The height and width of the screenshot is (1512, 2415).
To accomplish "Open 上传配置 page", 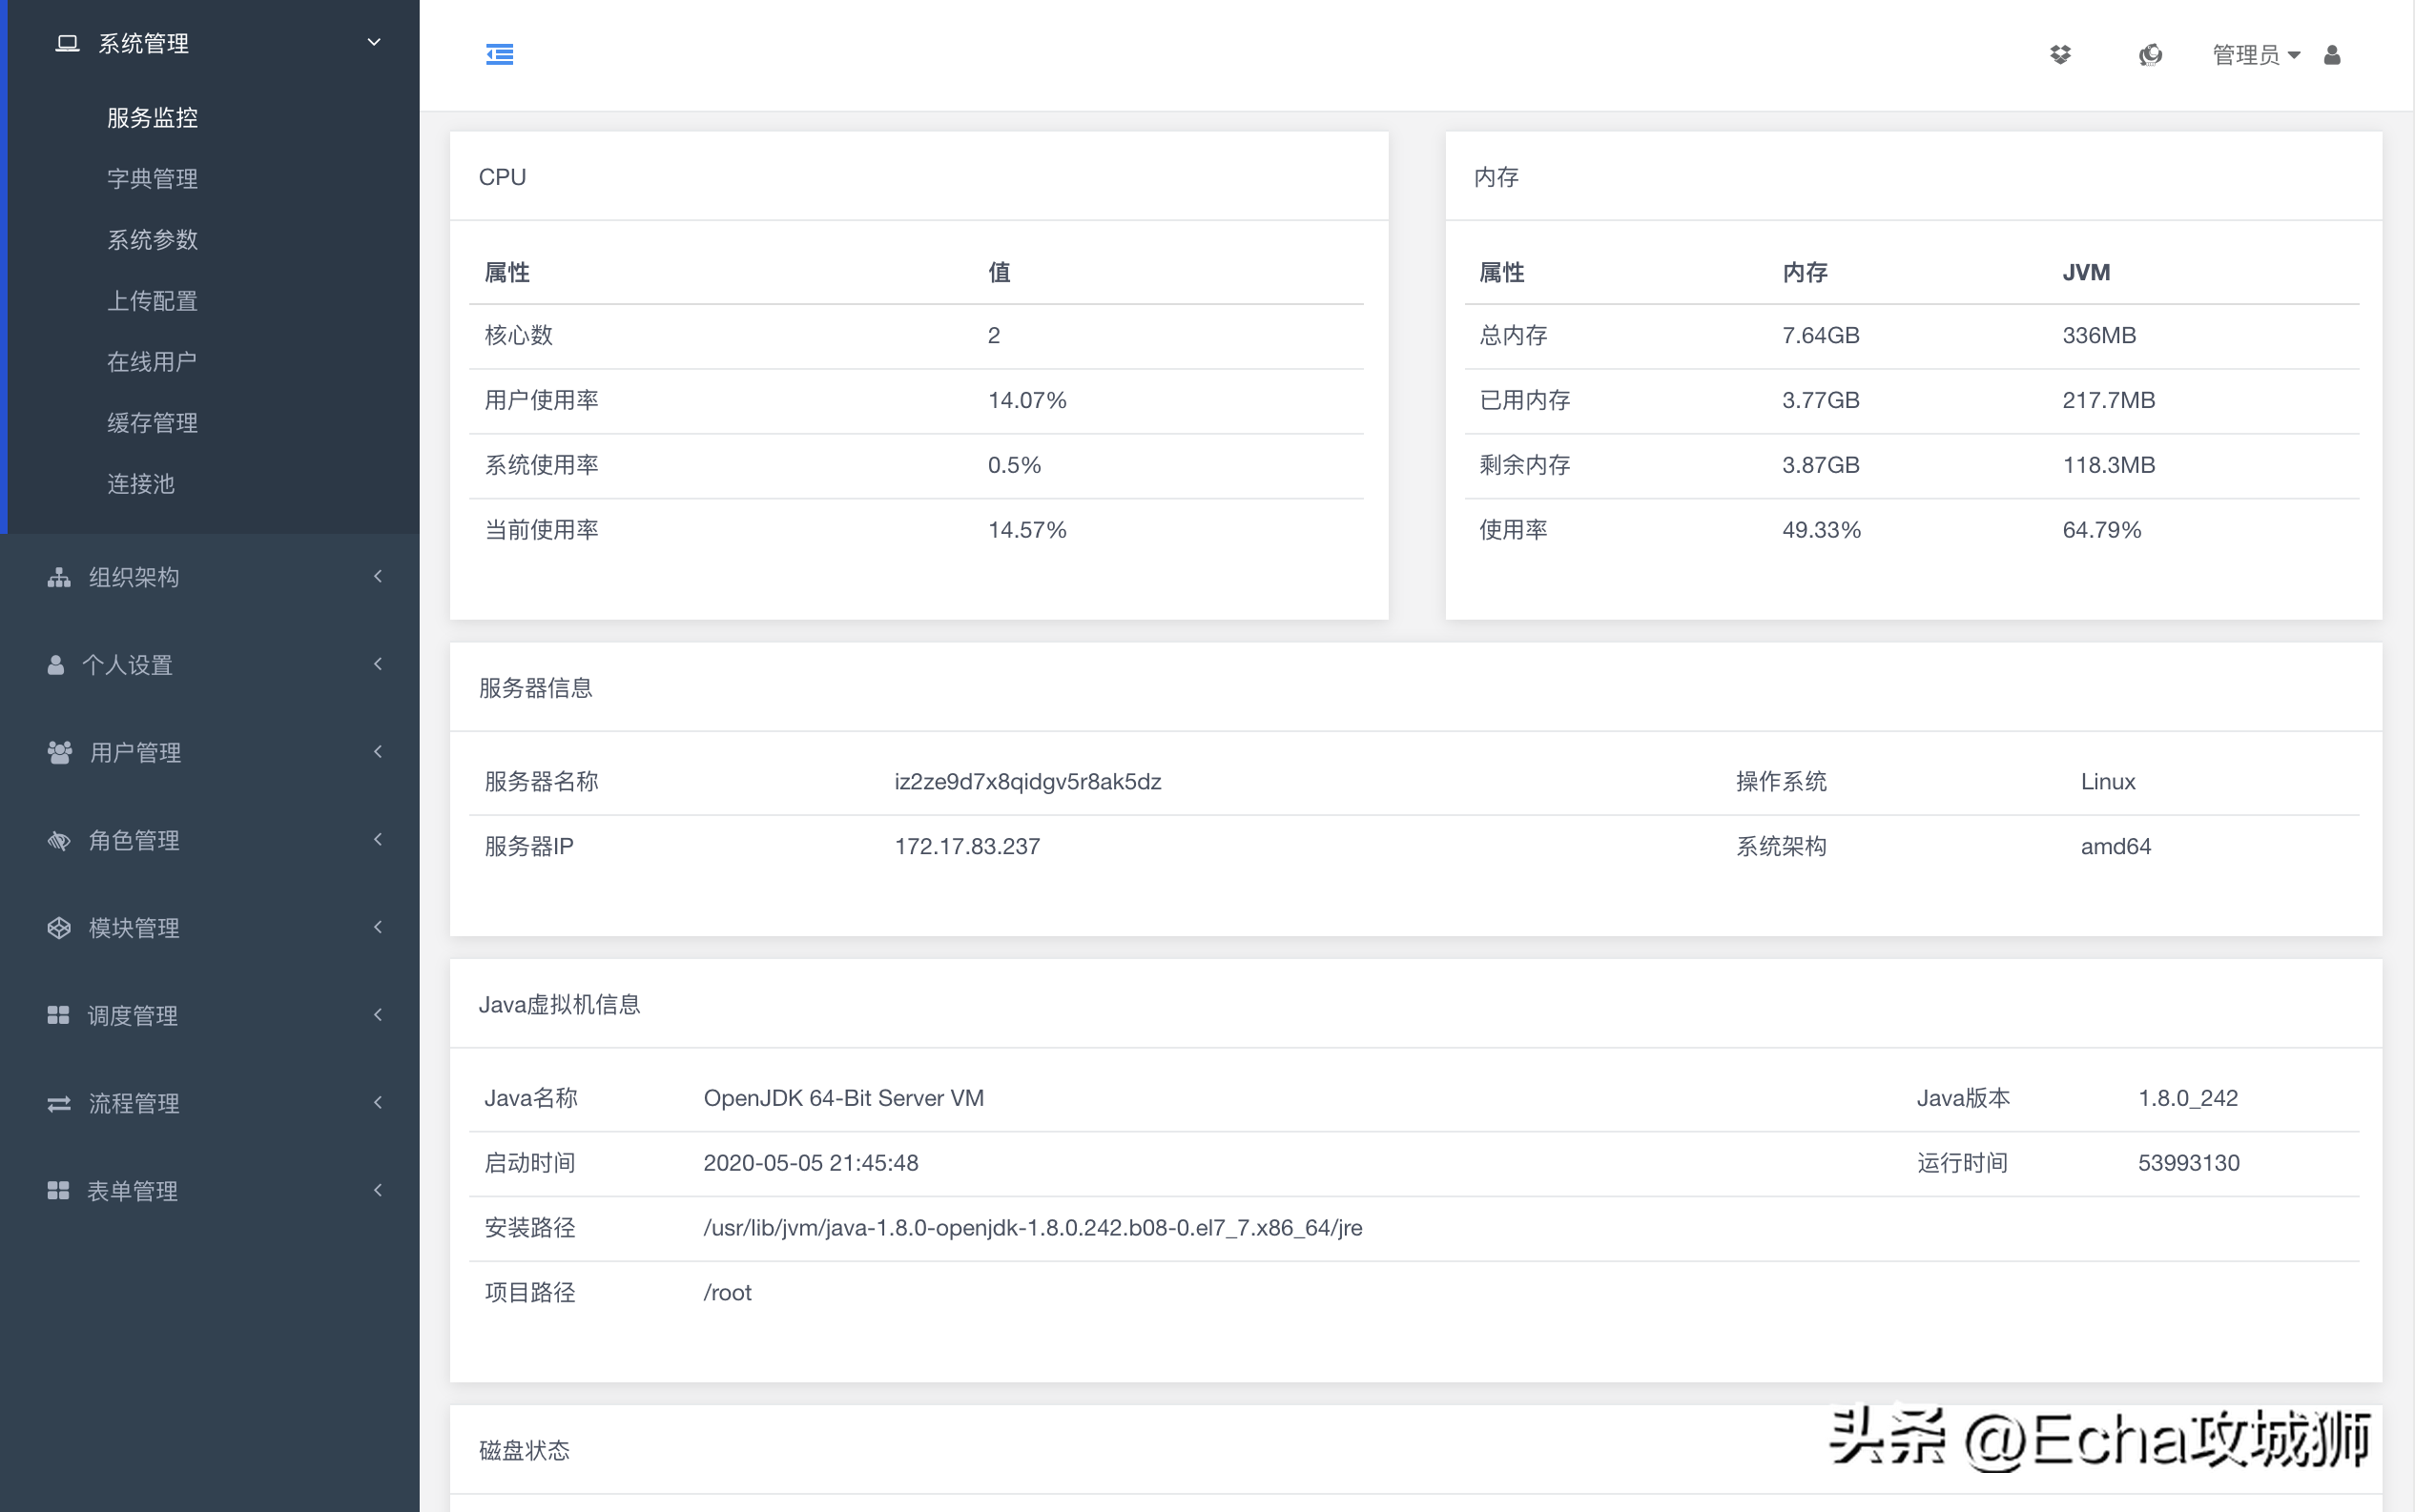I will point(152,300).
